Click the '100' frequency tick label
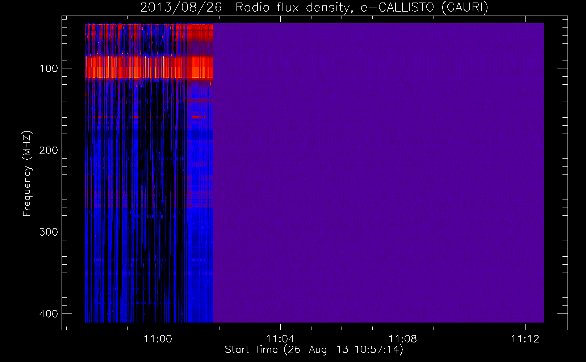The height and width of the screenshot is (362, 586). [49, 68]
